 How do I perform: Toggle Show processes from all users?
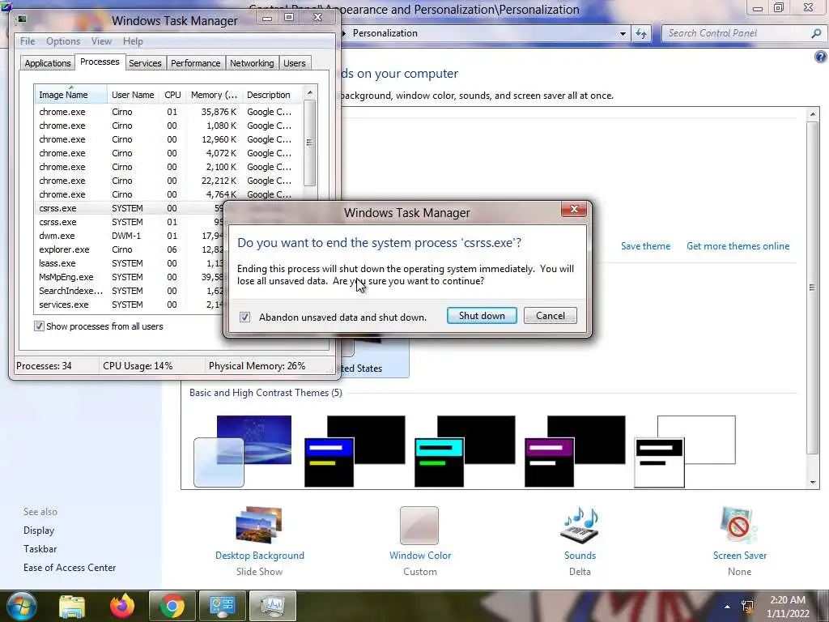(x=39, y=326)
